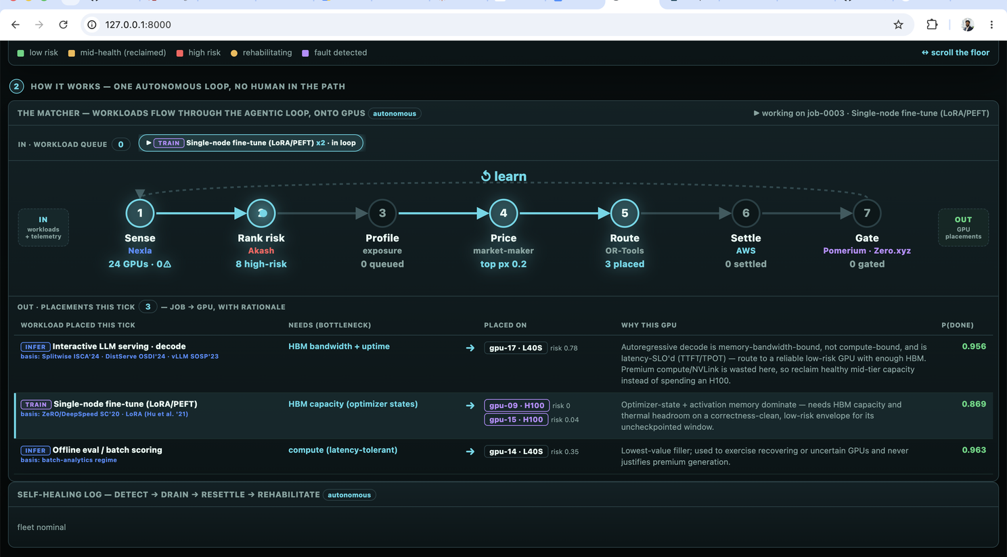
Task: Click the Sense step 1 node
Action: [x=140, y=213]
